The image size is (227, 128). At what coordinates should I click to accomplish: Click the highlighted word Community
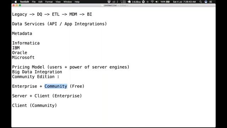point(56,86)
